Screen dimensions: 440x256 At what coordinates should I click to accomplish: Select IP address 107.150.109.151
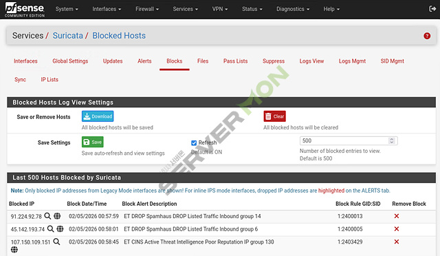[x=30, y=242]
